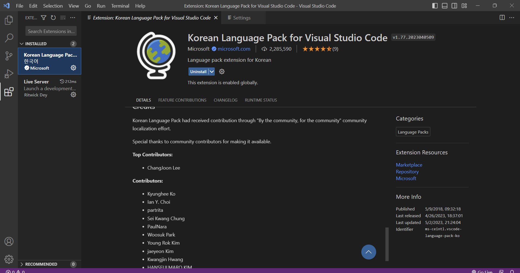520x273 pixels.
Task: Open the Help menu
Action: coord(140,6)
